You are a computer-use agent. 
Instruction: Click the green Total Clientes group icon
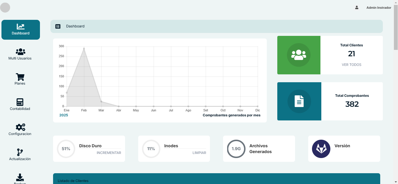tap(299, 55)
